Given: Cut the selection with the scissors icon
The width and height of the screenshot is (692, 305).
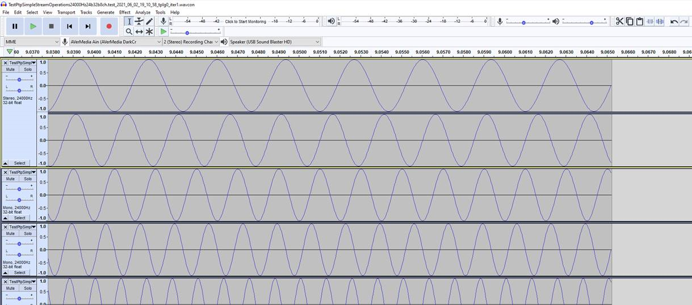Looking at the screenshot, I should point(619,22).
